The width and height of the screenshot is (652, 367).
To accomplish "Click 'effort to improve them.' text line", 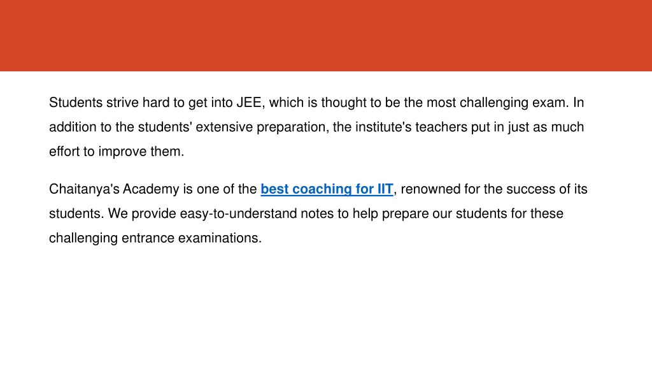I will [117, 152].
